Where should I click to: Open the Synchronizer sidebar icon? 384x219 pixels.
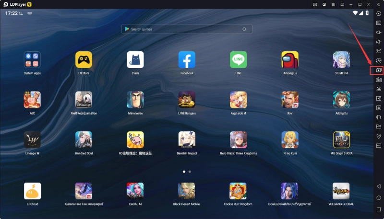[379, 108]
